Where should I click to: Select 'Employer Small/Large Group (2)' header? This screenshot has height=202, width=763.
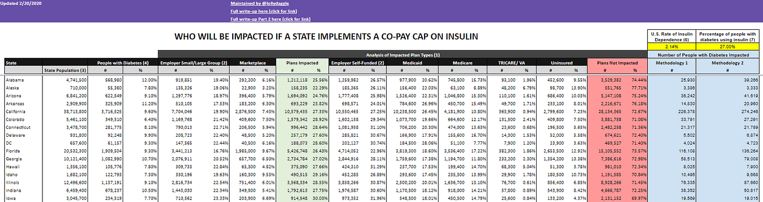(194, 63)
